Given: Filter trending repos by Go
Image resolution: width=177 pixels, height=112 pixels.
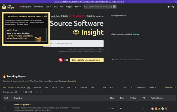Looking at the screenshot, I should (118, 87).
